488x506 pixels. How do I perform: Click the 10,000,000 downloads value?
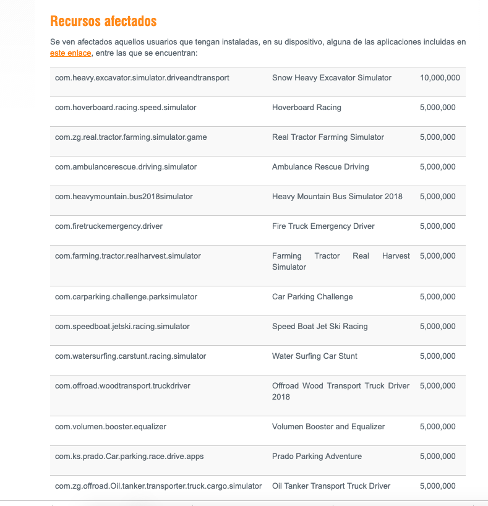pos(440,78)
